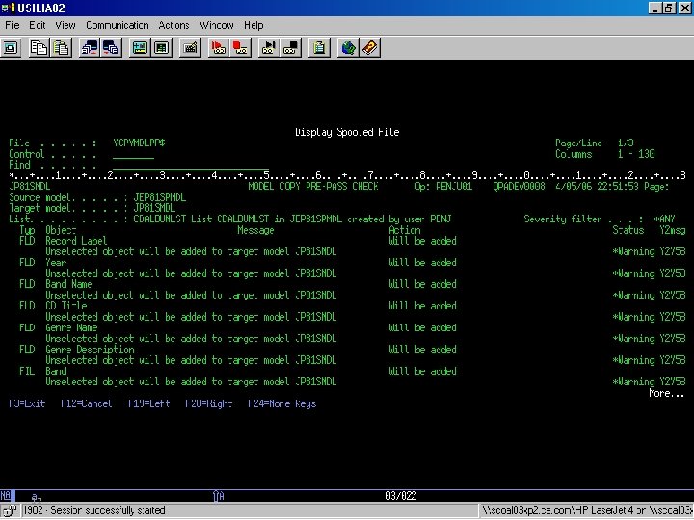Click the Target model JP81SMDL value
Screen dimensions: 694x520
coord(154,208)
